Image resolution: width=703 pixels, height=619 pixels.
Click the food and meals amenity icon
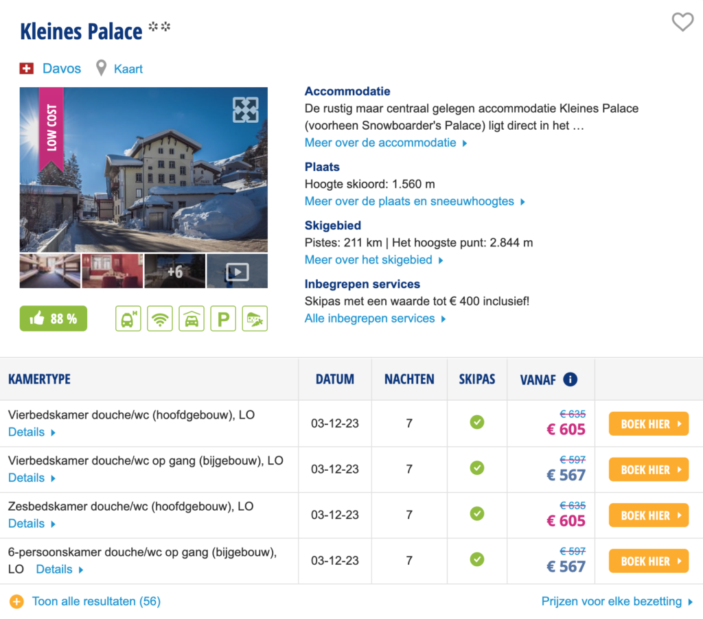pyautogui.click(x=255, y=318)
